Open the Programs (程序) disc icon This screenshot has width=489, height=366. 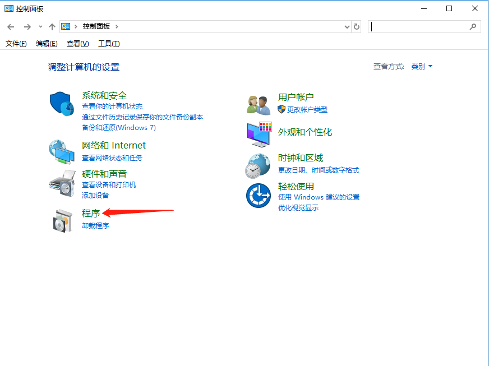point(62,220)
